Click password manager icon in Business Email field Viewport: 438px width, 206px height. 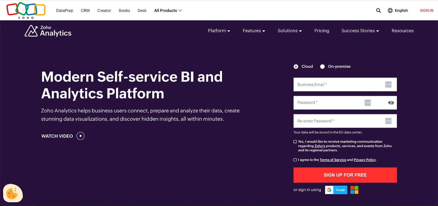pos(388,85)
